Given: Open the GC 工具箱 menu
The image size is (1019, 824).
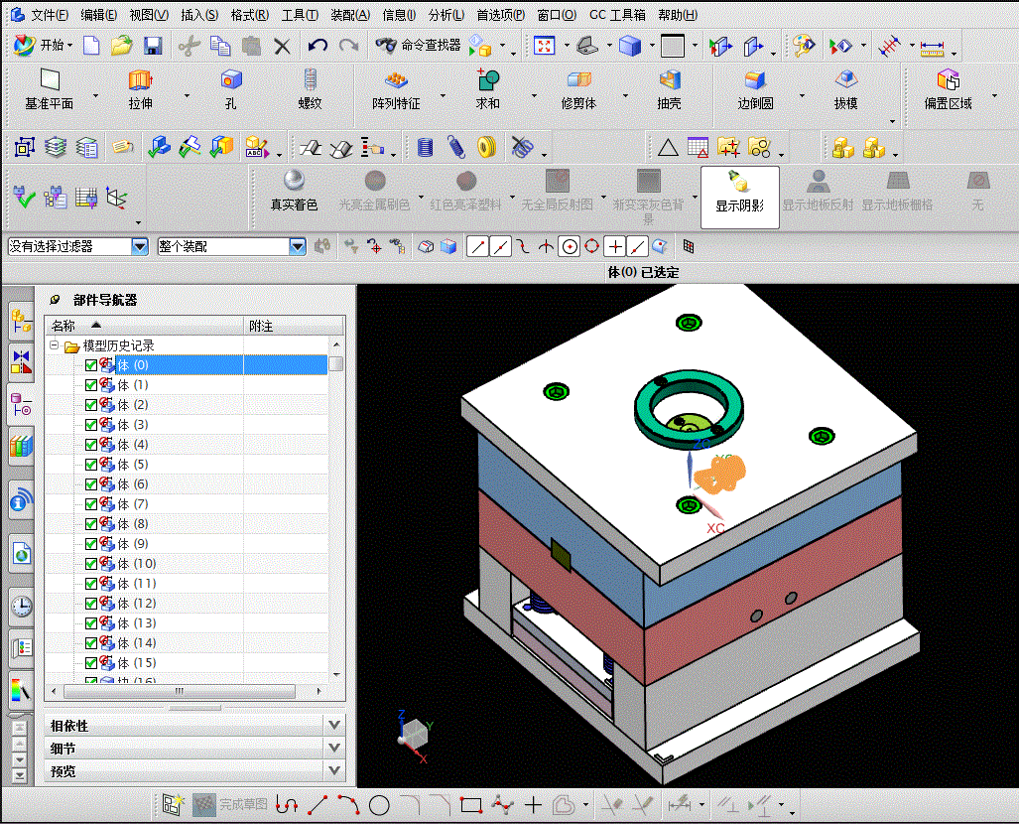Looking at the screenshot, I should [x=617, y=14].
